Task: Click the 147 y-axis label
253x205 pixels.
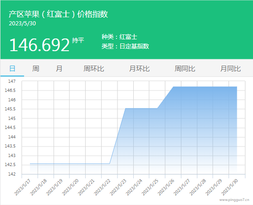Action: pos(12,81)
